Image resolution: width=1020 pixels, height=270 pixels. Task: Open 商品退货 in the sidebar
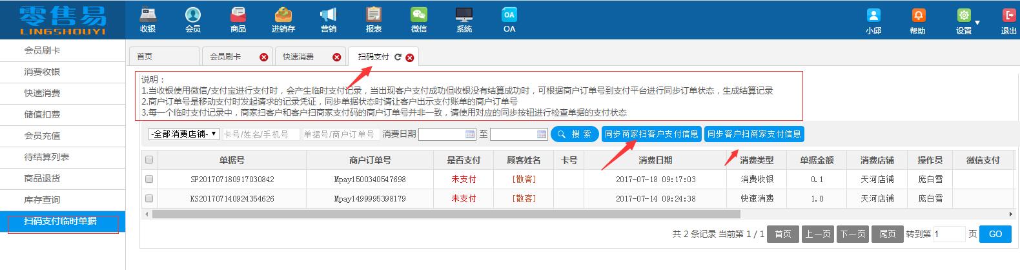click(x=63, y=178)
